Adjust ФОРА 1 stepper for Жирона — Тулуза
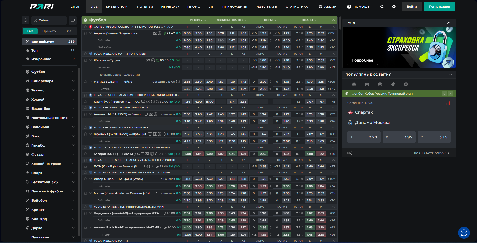Viewport: 477px width, 243px height. click(270, 60)
